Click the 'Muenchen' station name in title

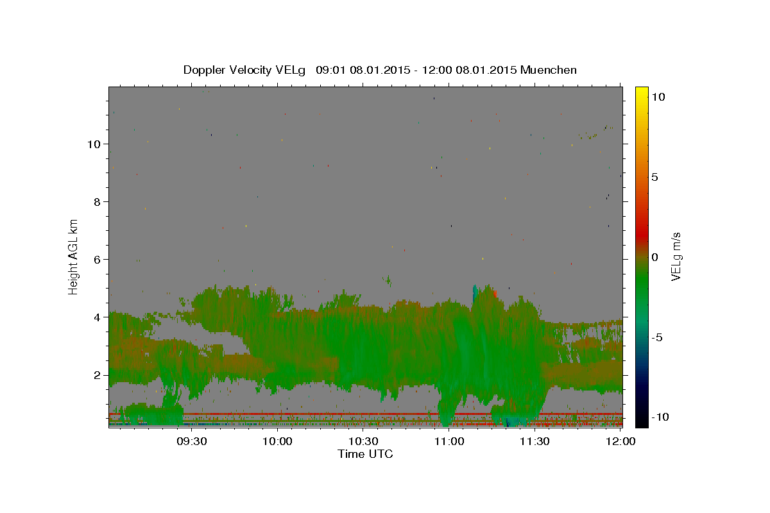point(549,70)
